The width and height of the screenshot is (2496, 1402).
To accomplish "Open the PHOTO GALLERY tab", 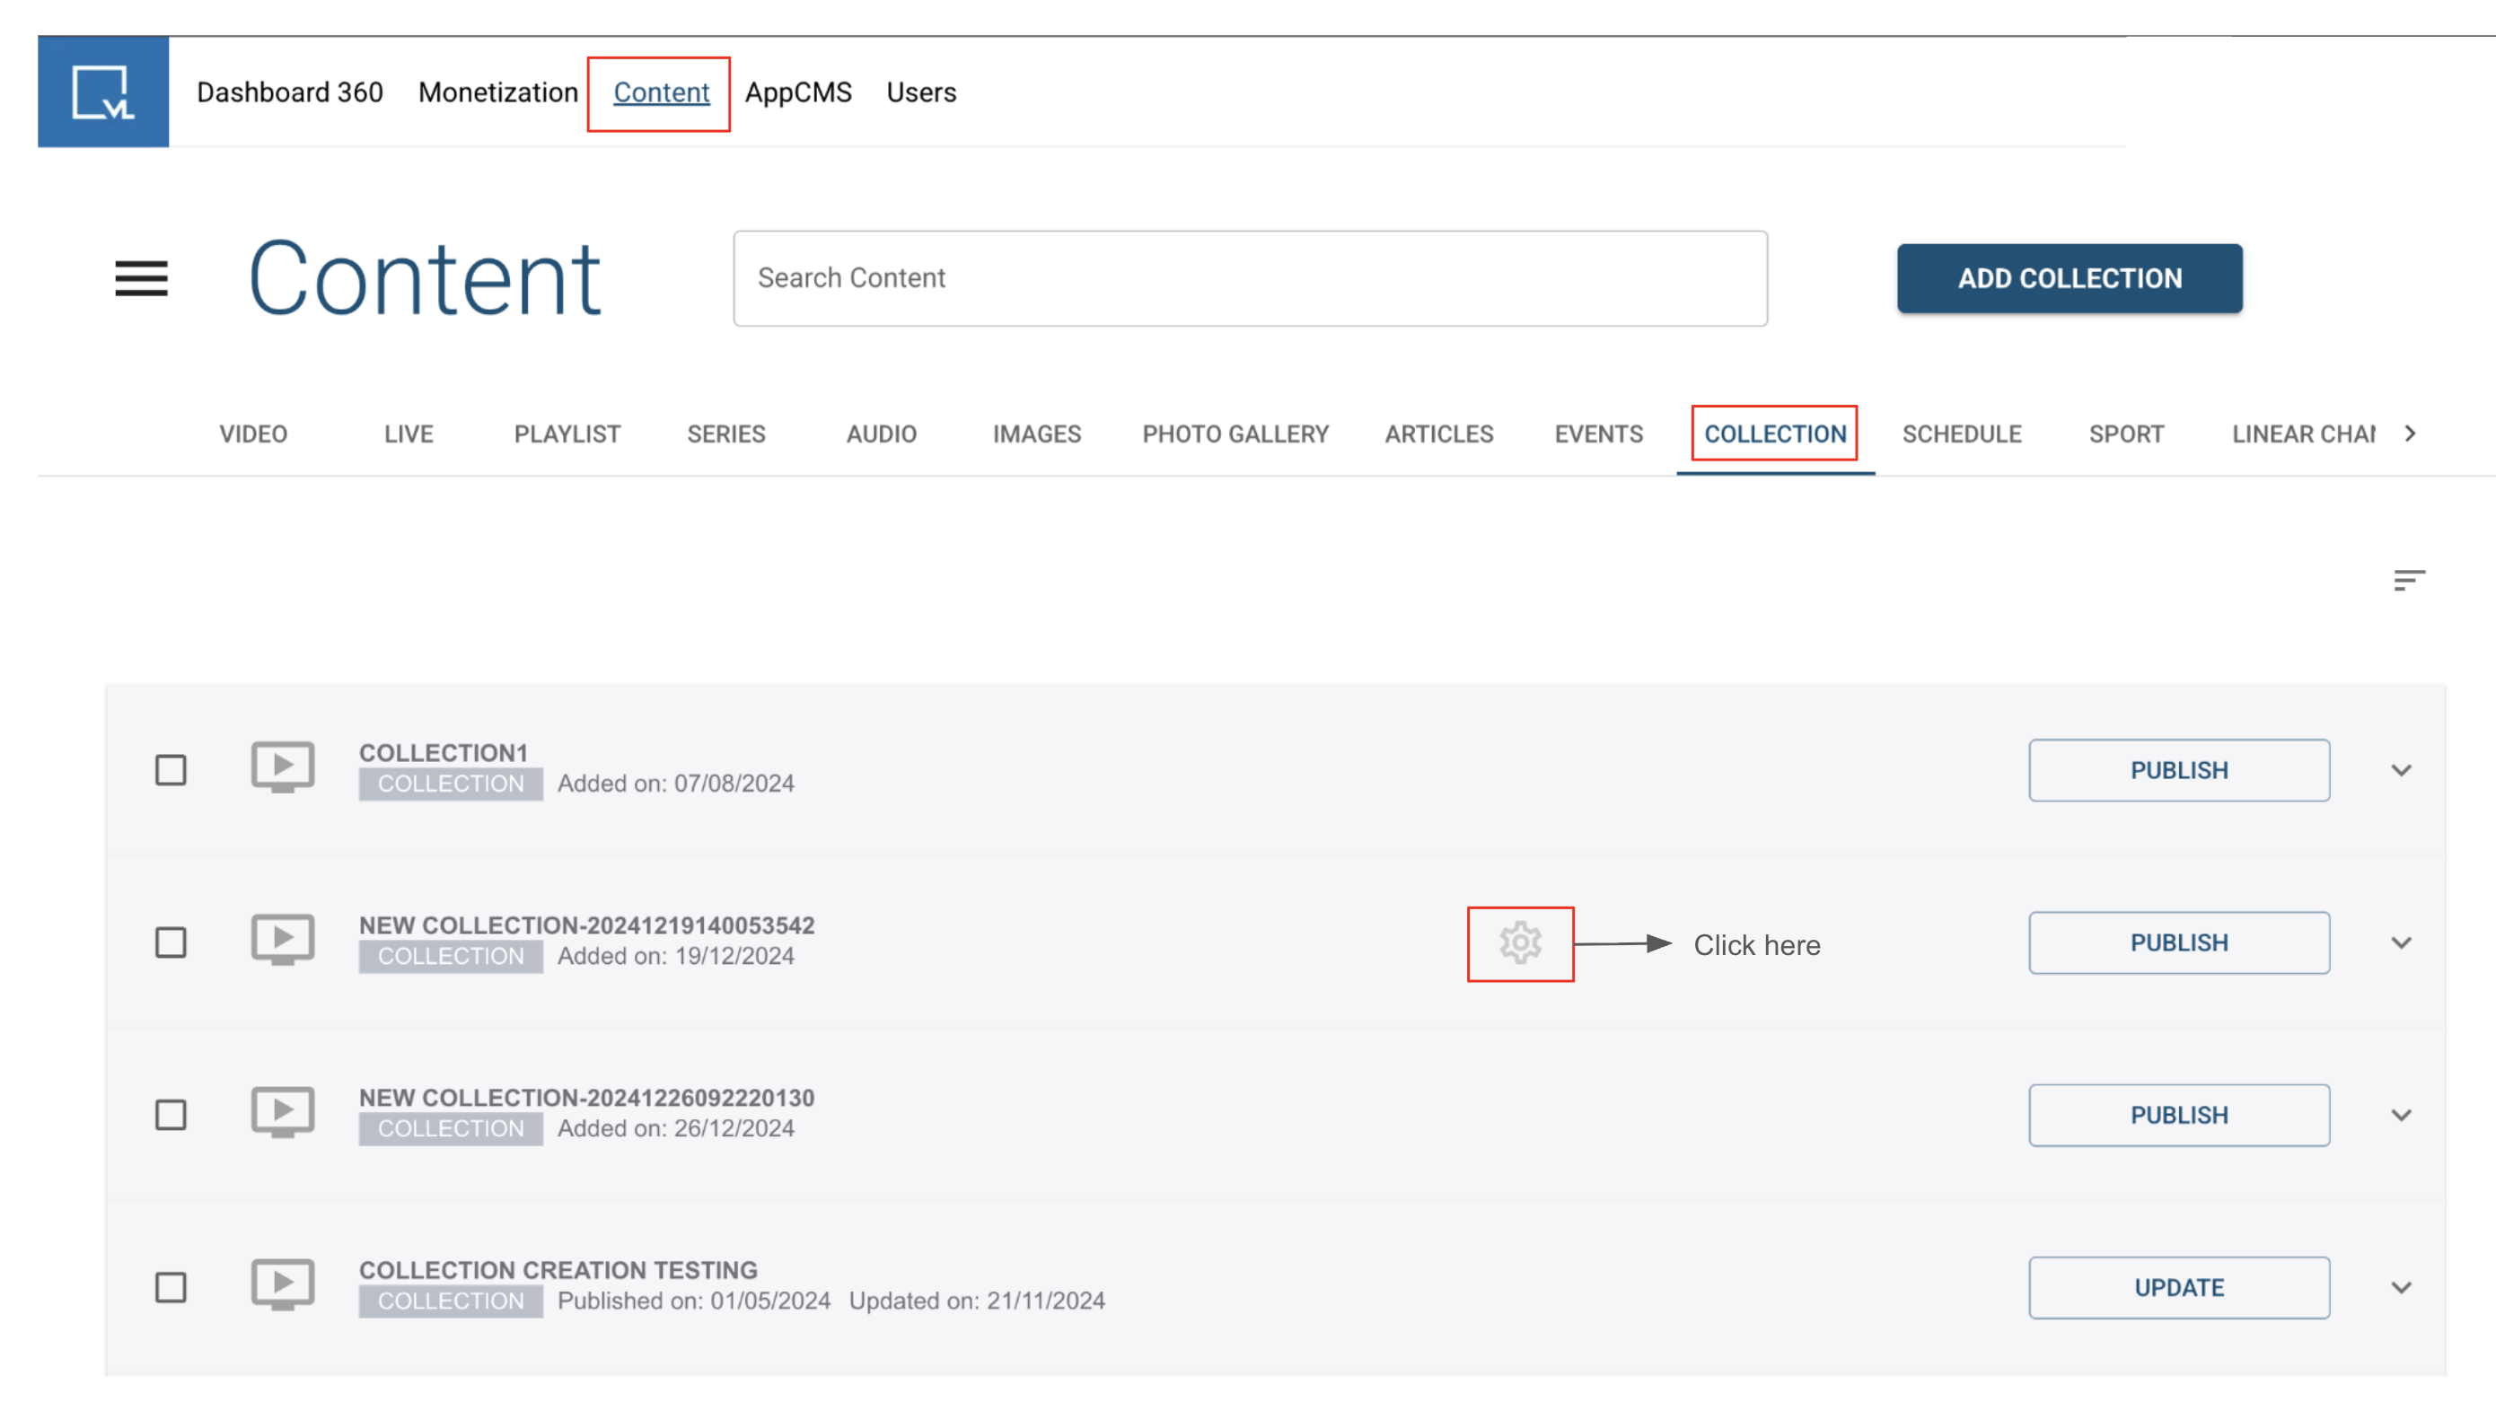I will [1235, 434].
